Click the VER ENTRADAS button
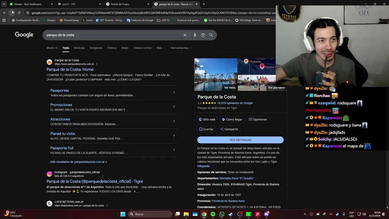Viewport: 389px width, 219px height. click(240, 140)
